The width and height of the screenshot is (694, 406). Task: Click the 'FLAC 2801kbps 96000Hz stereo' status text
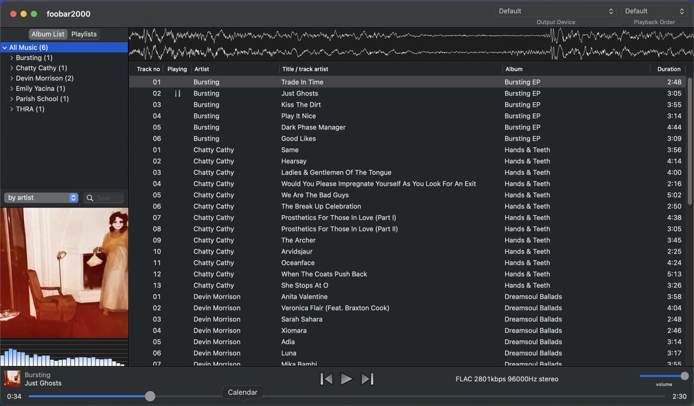click(x=507, y=379)
